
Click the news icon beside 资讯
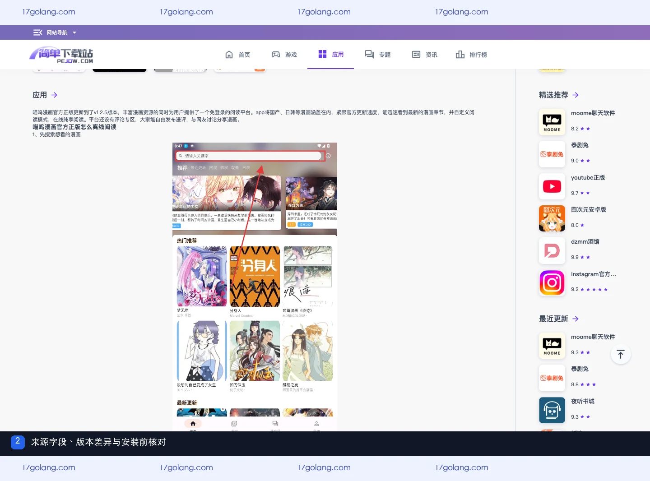tap(416, 55)
